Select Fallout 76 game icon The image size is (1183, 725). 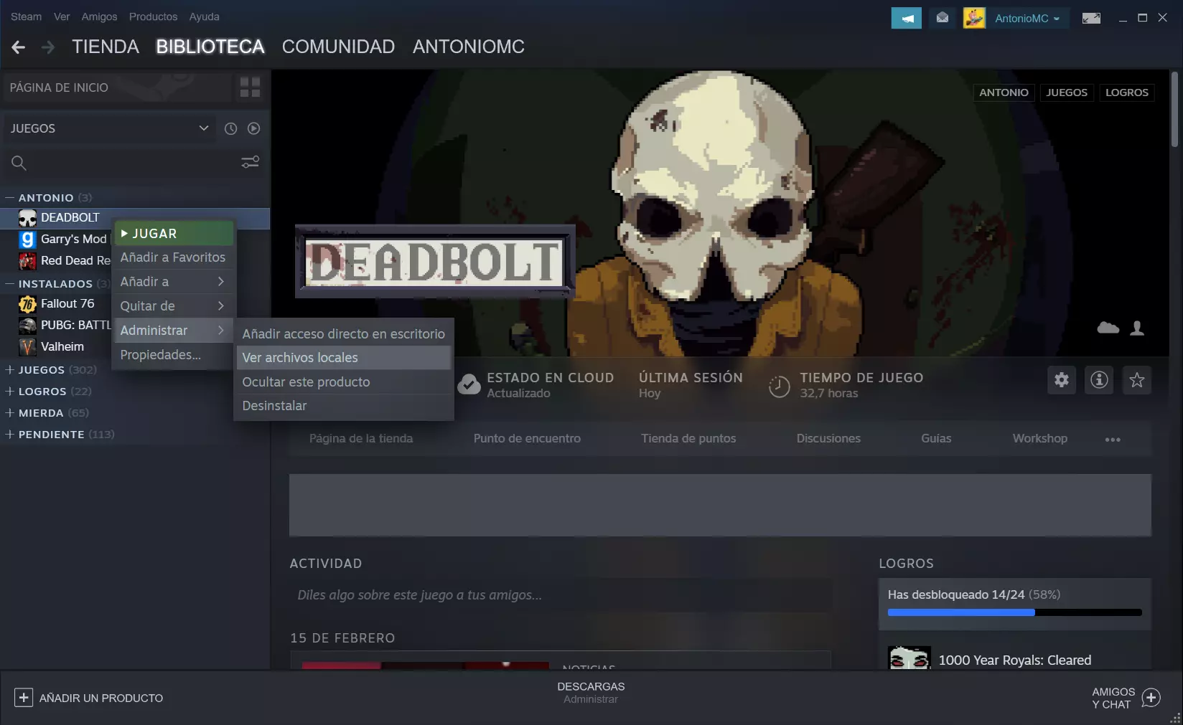[27, 304]
